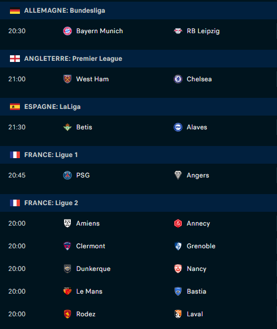Click the Annecy team badge
This screenshot has height=329, width=277.
click(x=178, y=223)
